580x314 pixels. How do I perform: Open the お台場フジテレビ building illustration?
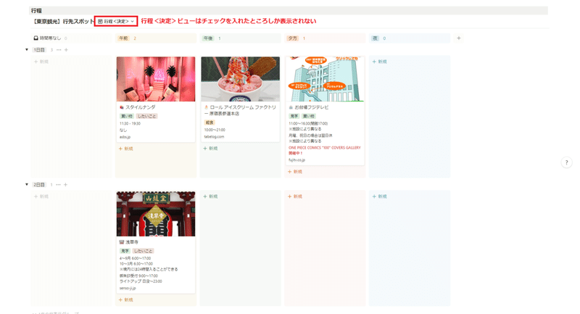[325, 79]
